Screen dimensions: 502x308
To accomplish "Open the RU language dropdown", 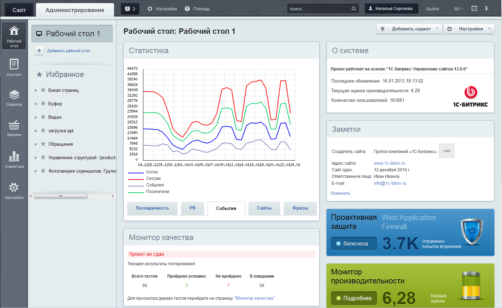I will point(458,9).
